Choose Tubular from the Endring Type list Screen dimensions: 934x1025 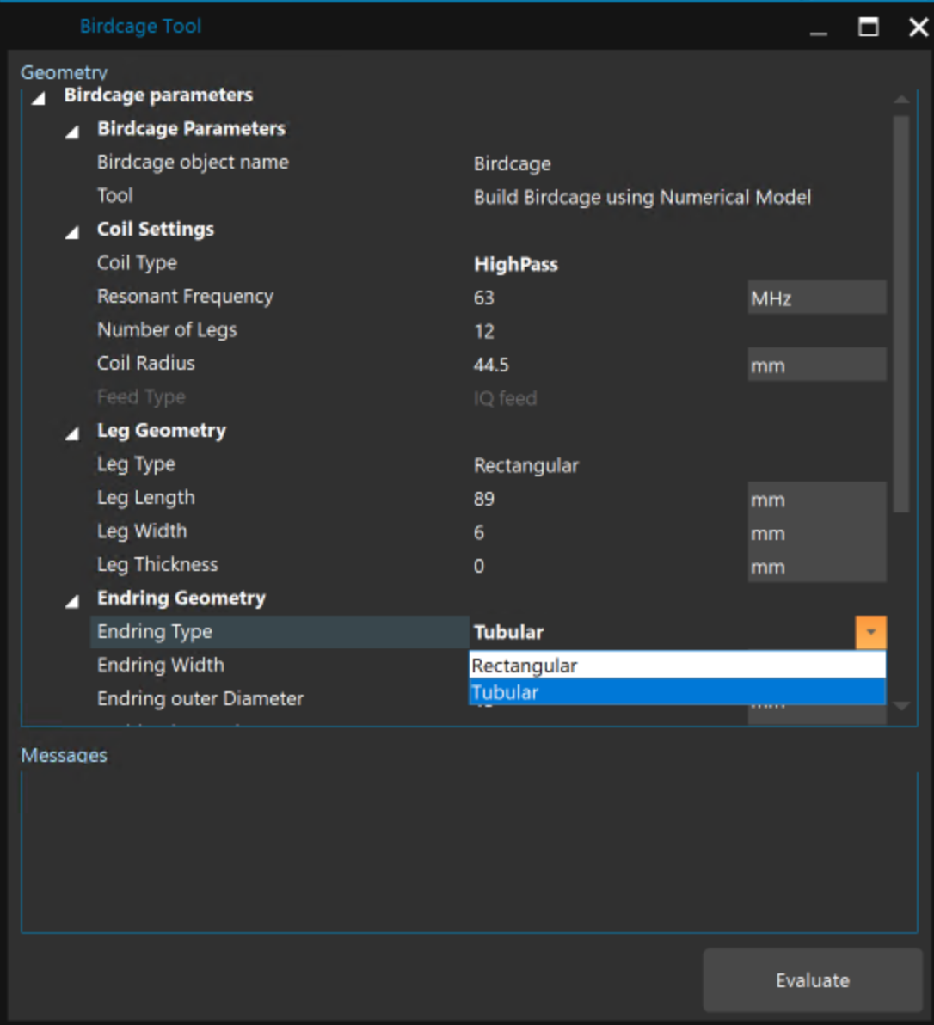(x=676, y=692)
